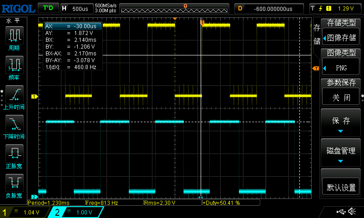Viewport: 364px width, 218px height.
Task: Click the waveform memory overview bar
Action: coord(174,9)
